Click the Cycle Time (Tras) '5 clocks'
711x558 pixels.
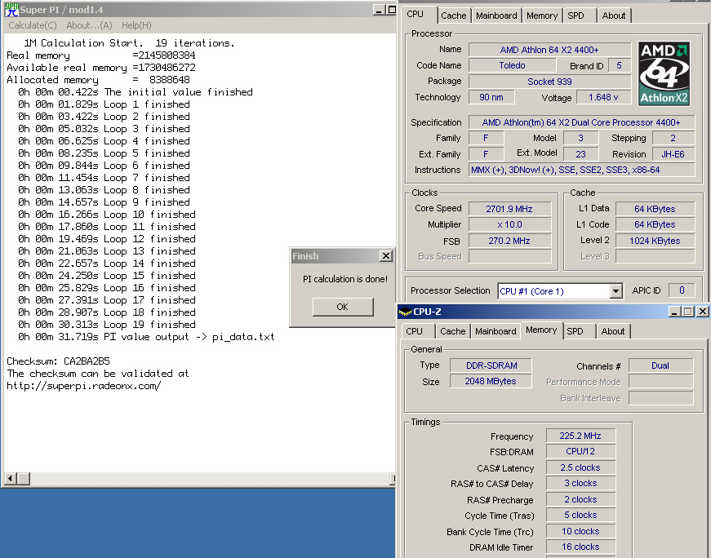click(x=581, y=515)
